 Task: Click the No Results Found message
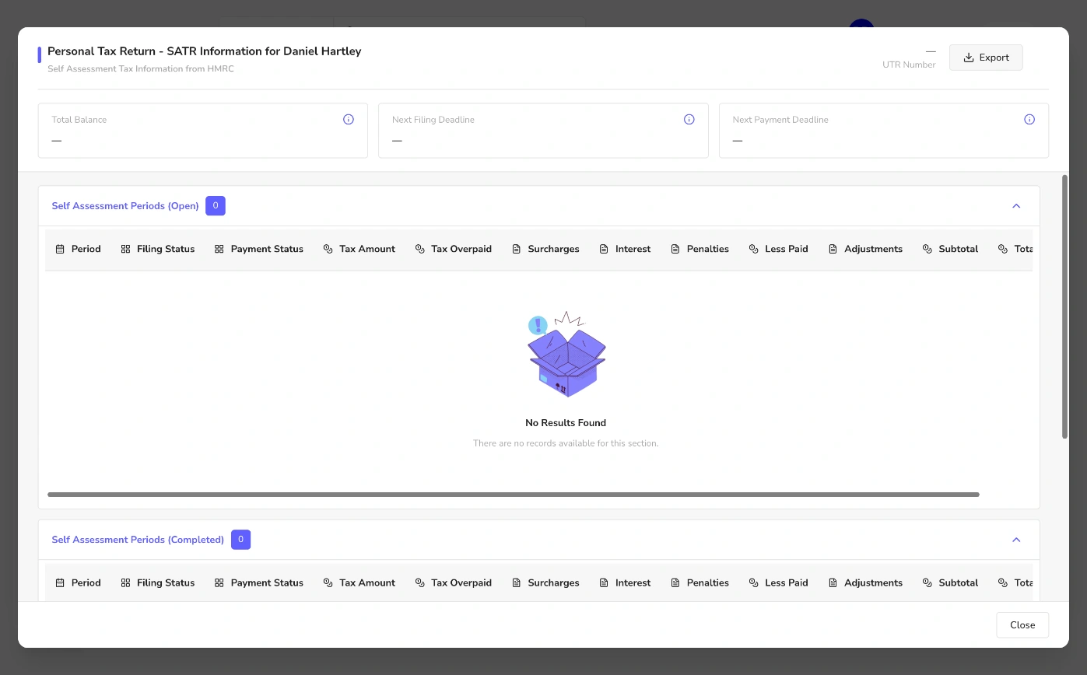pyautogui.click(x=566, y=423)
